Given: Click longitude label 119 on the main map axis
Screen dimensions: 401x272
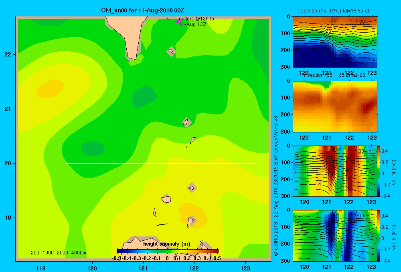Looking at the screenshot, I should point(41,268).
